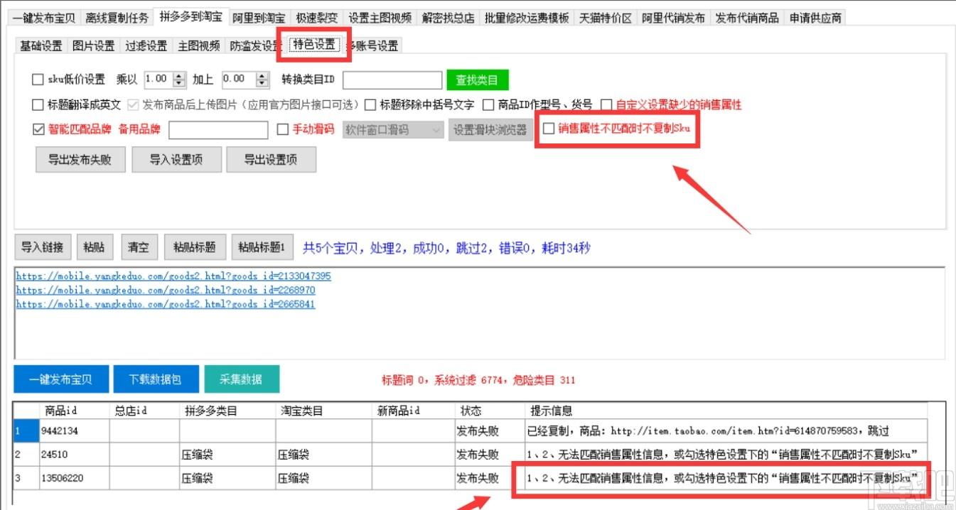
Task: Open link ending goods_id=2268970
Action: click(x=166, y=290)
